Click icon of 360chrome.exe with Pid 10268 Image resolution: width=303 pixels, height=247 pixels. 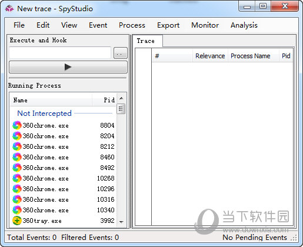tap(17, 178)
